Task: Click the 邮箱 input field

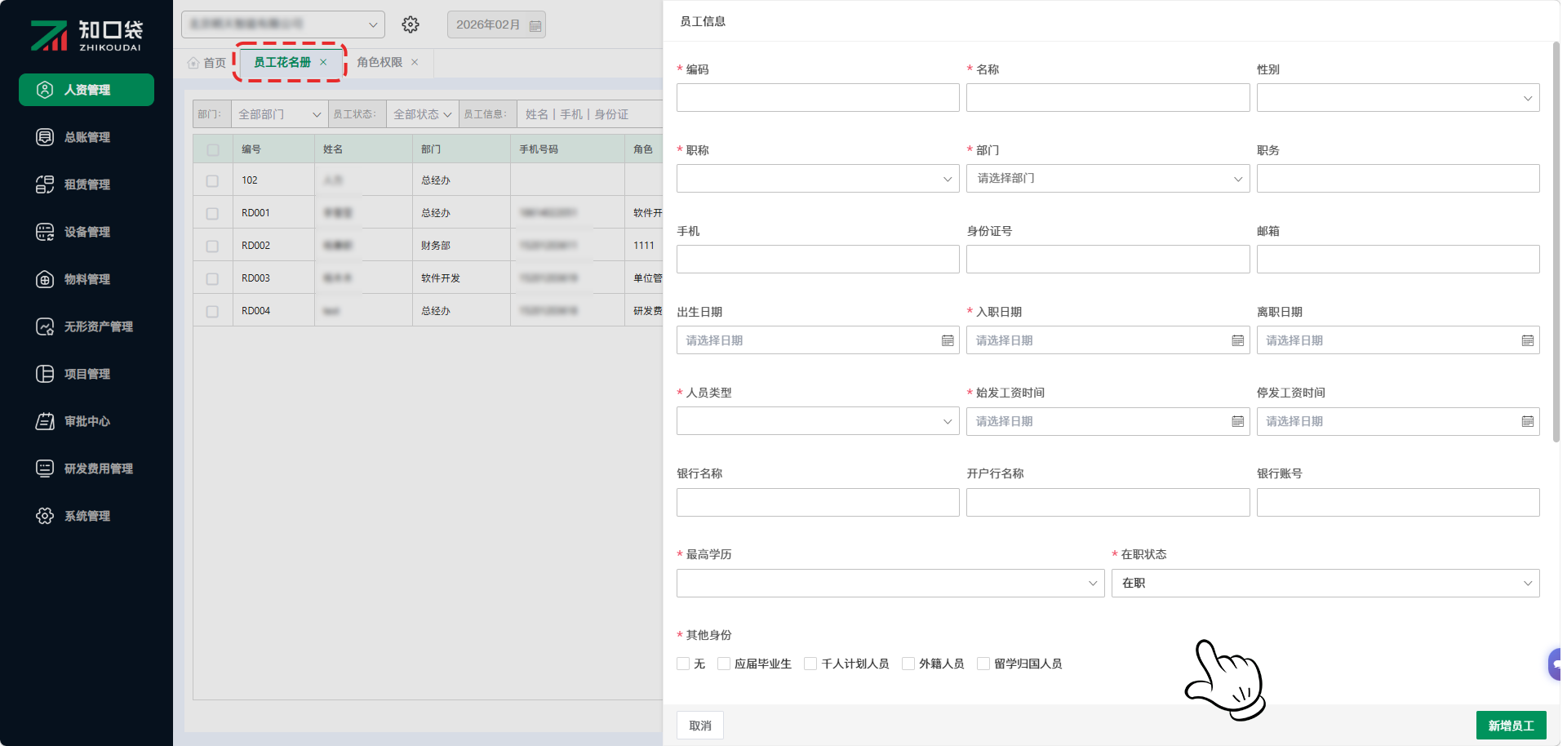Action: point(1398,260)
